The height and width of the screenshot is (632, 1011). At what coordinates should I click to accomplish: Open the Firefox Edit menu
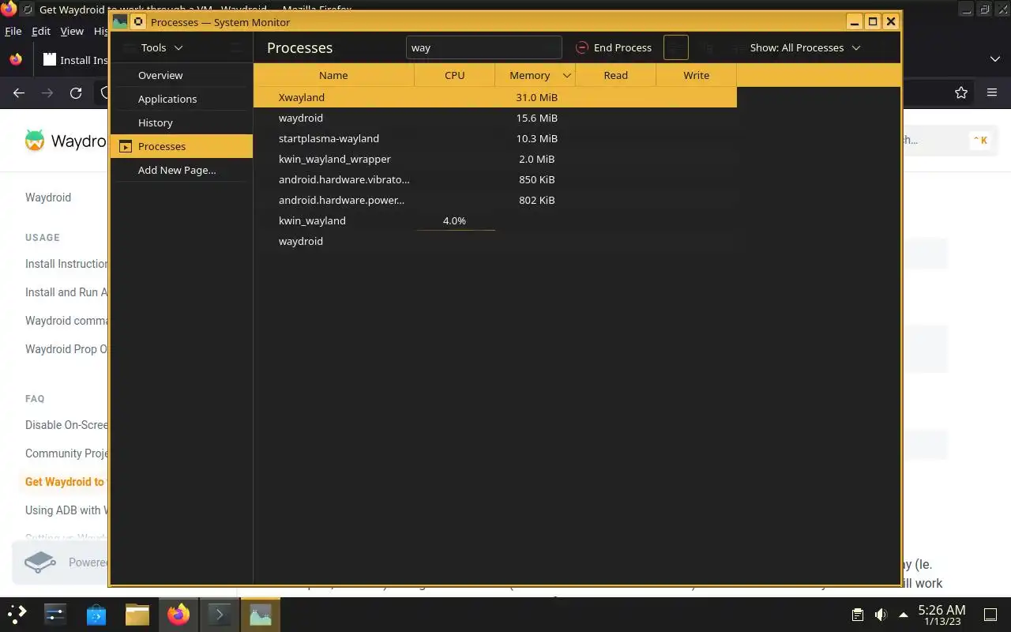41,31
